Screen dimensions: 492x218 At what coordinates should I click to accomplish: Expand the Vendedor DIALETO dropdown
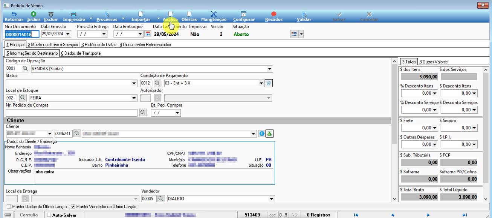click(271, 199)
